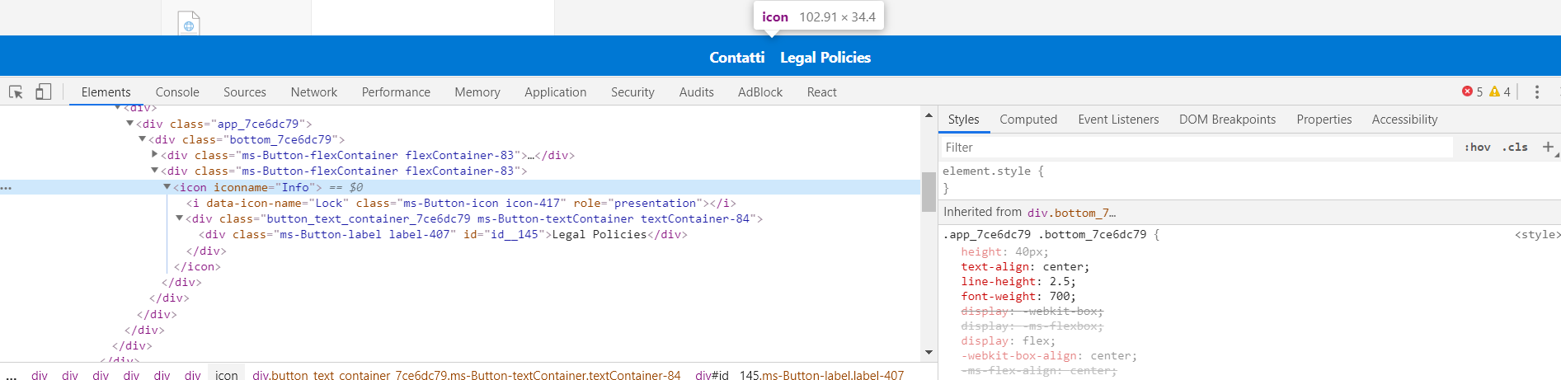The height and width of the screenshot is (380, 1561).
Task: Click the styles Filter input field
Action: pyautogui.click(x=1197, y=147)
